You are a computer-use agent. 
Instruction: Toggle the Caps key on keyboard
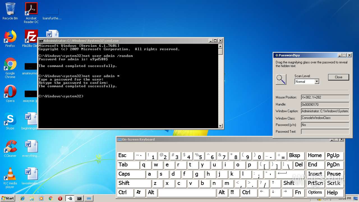(131, 174)
